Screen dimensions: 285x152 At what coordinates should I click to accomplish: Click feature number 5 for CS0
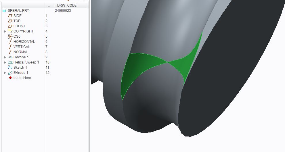pyautogui.click(x=47, y=36)
